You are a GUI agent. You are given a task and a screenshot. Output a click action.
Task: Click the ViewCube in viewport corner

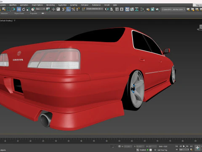coord(200,27)
